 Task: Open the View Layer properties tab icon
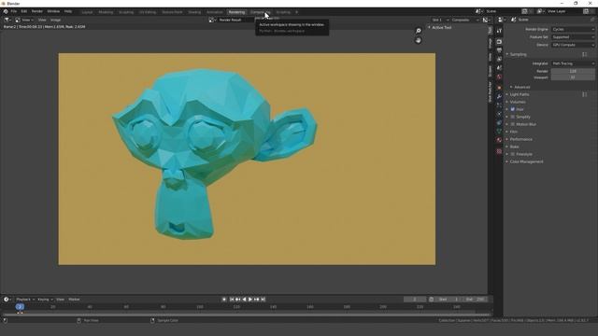[x=499, y=59]
